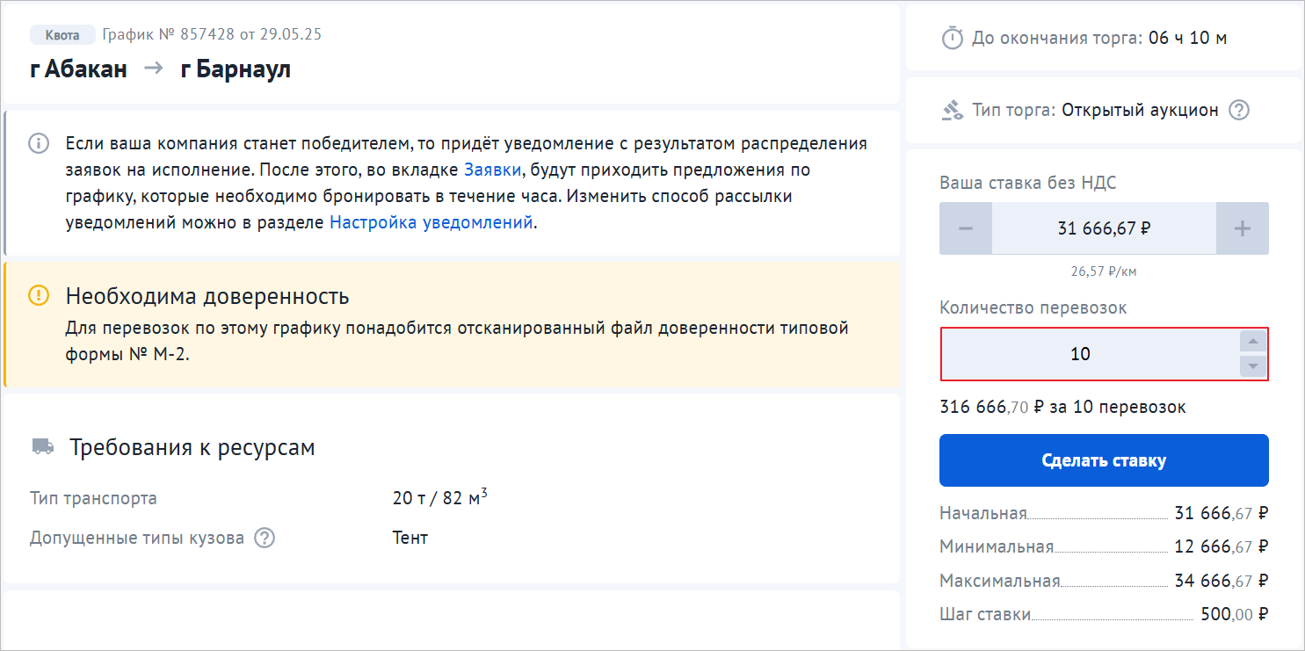Click the 26,57 ₽/км rate text
Viewport: 1305px width, 651px height.
tap(1104, 271)
